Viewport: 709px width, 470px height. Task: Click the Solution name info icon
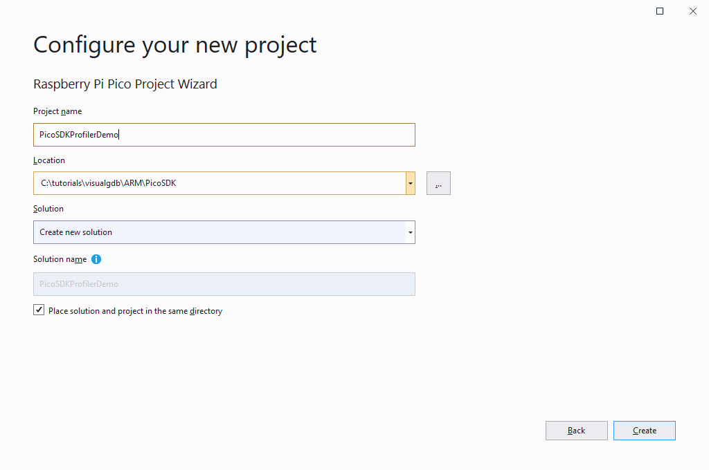click(96, 259)
